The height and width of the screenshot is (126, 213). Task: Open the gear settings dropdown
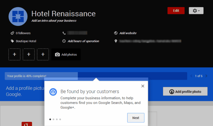[196, 11]
